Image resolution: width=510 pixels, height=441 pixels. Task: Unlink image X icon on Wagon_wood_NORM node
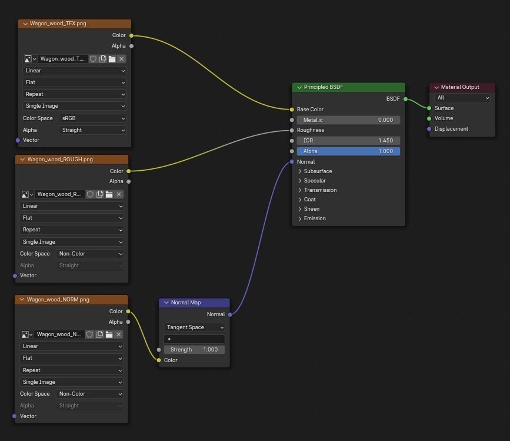coord(119,334)
